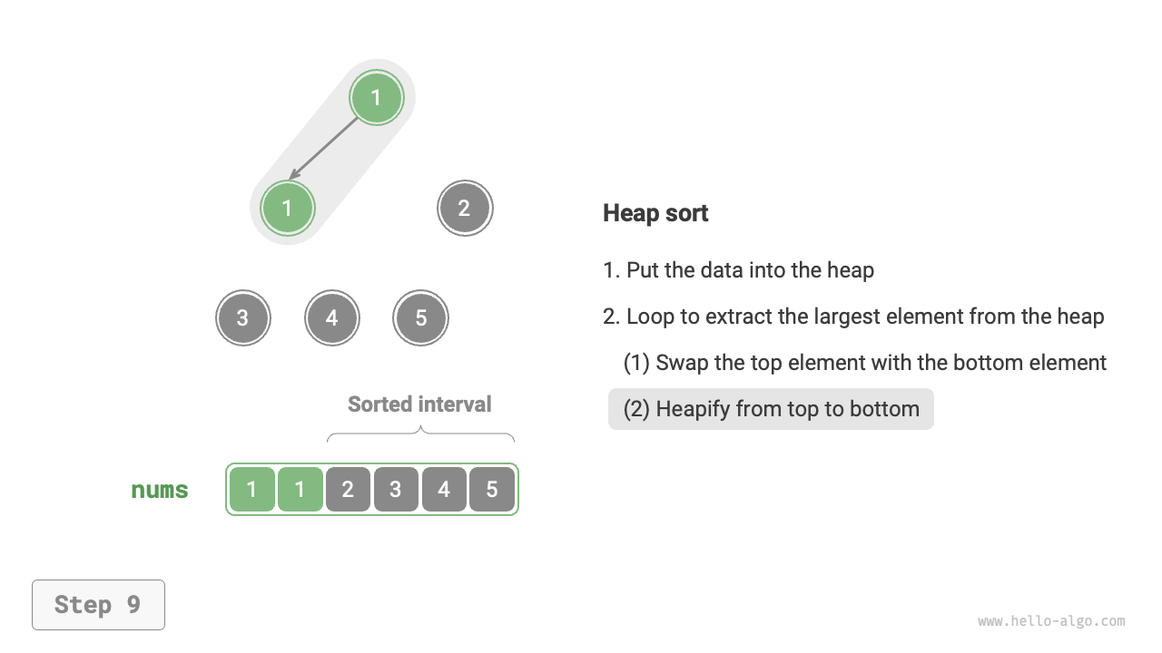This screenshot has width=1162, height=653.
Task: Select "Swap the top element with the bottom element"
Action: [864, 363]
